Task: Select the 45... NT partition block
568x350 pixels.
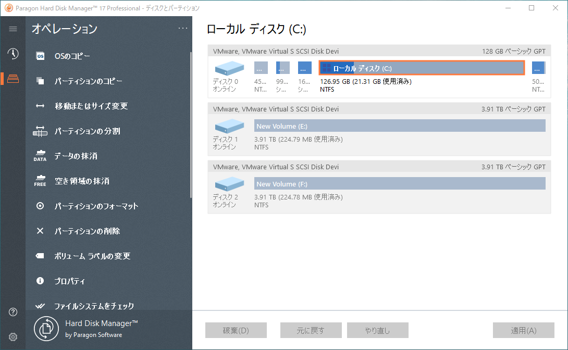Action: tap(261, 68)
